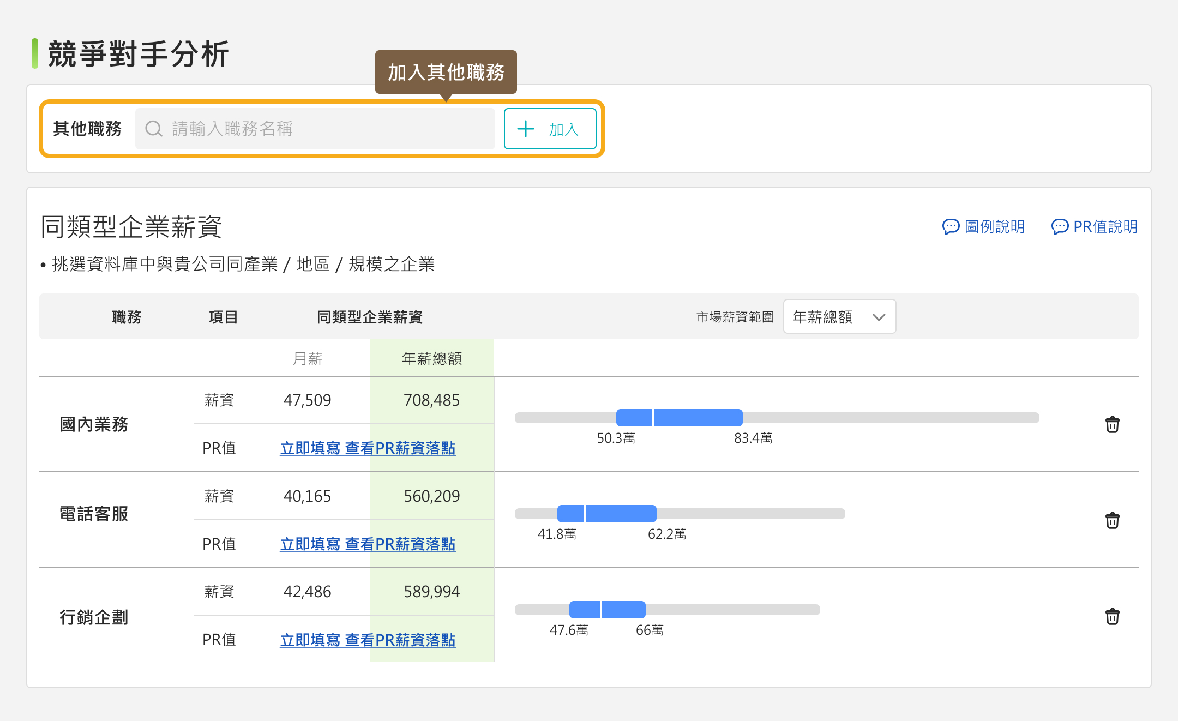The height and width of the screenshot is (721, 1178).
Task: Open the 年薪總額 salary range dropdown
Action: 839,316
